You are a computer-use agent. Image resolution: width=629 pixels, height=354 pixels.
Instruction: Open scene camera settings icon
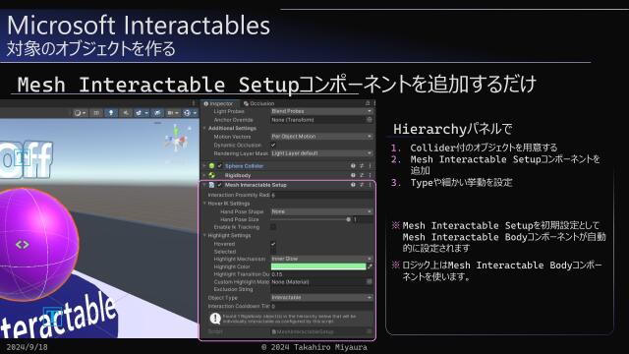coord(173,113)
